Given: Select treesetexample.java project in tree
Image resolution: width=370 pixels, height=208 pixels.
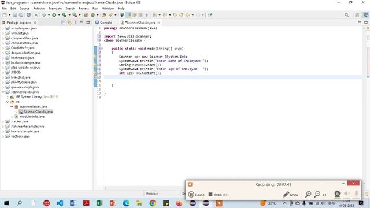Looking at the screenshot, I should click(25, 131).
